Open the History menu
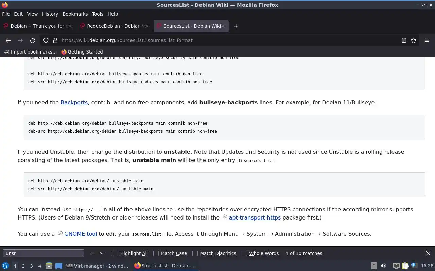 [50, 14]
